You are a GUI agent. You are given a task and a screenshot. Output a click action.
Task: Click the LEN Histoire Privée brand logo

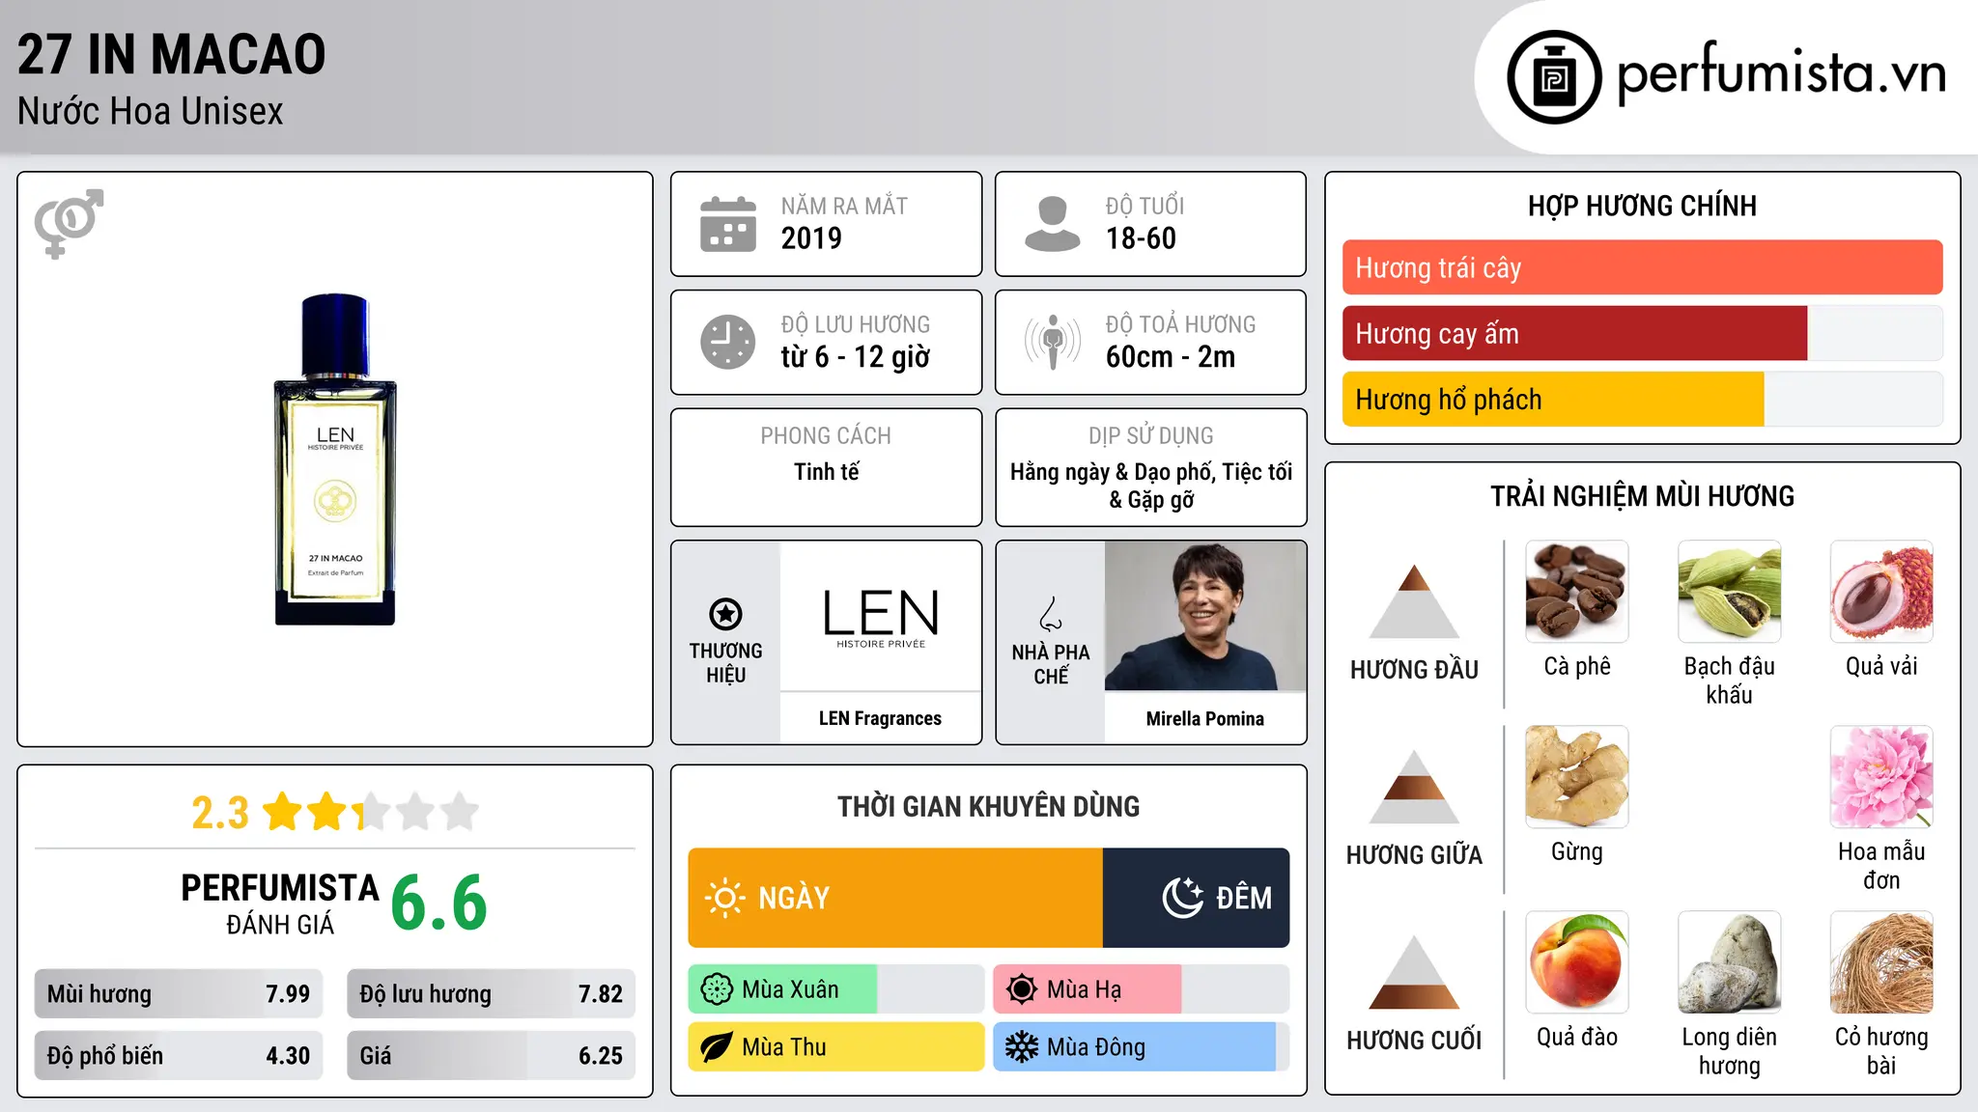point(881,618)
